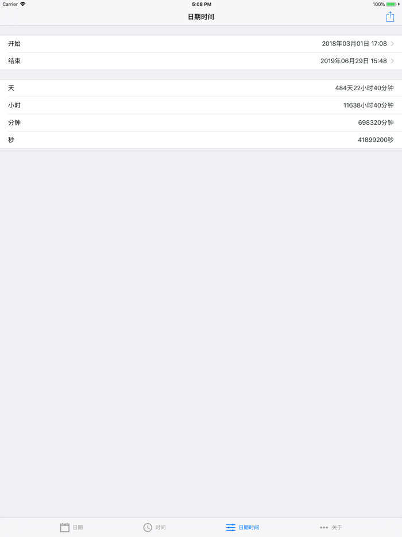Screen dimensions: 402x537
Task: Tap the Wi-Fi status icon
Action: tap(23, 4)
